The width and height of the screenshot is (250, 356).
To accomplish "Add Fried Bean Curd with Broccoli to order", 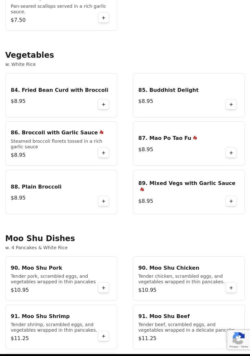I will (x=104, y=104).
